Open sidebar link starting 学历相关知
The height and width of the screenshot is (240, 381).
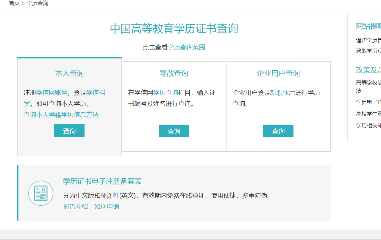point(368,126)
